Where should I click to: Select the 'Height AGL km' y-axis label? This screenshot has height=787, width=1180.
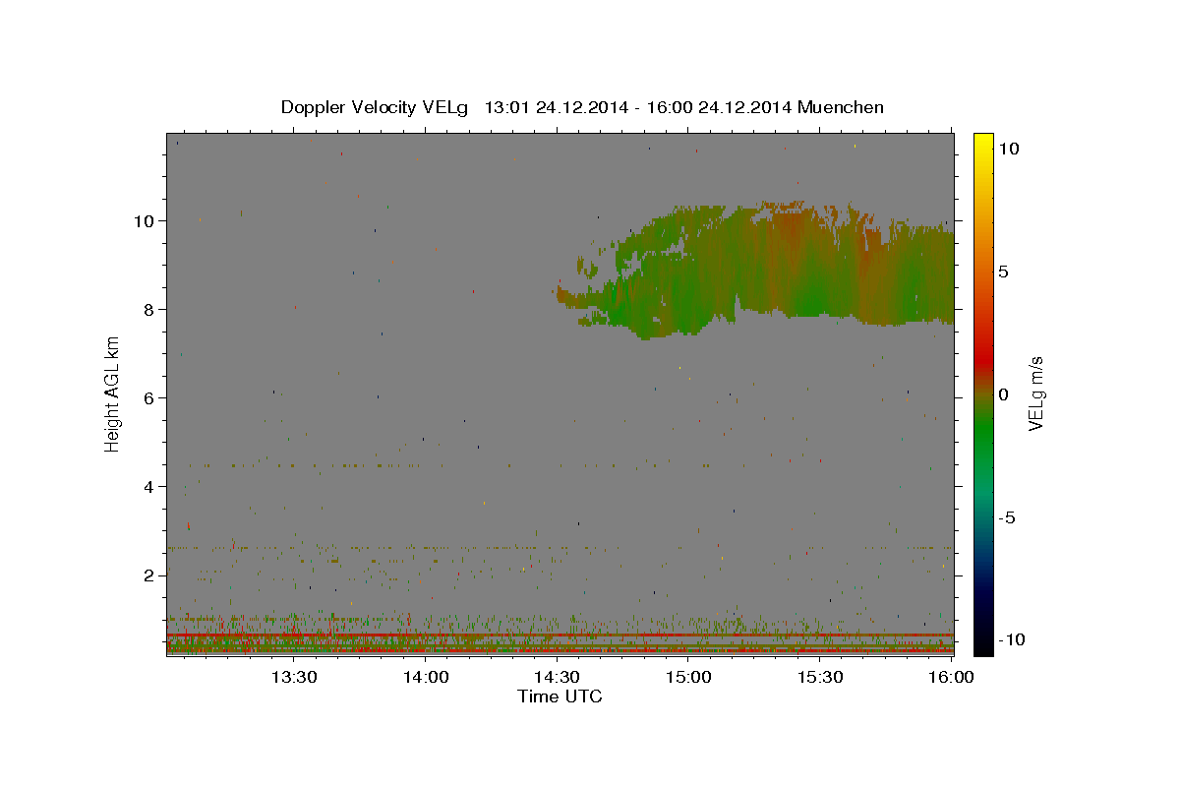pyautogui.click(x=112, y=393)
